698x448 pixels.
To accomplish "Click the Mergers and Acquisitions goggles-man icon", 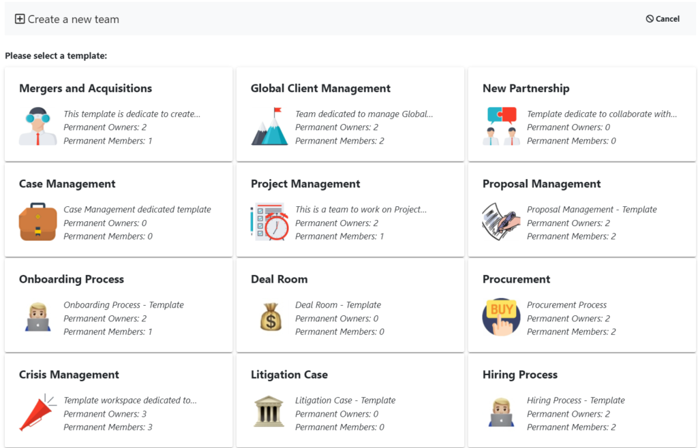I will [38, 126].
